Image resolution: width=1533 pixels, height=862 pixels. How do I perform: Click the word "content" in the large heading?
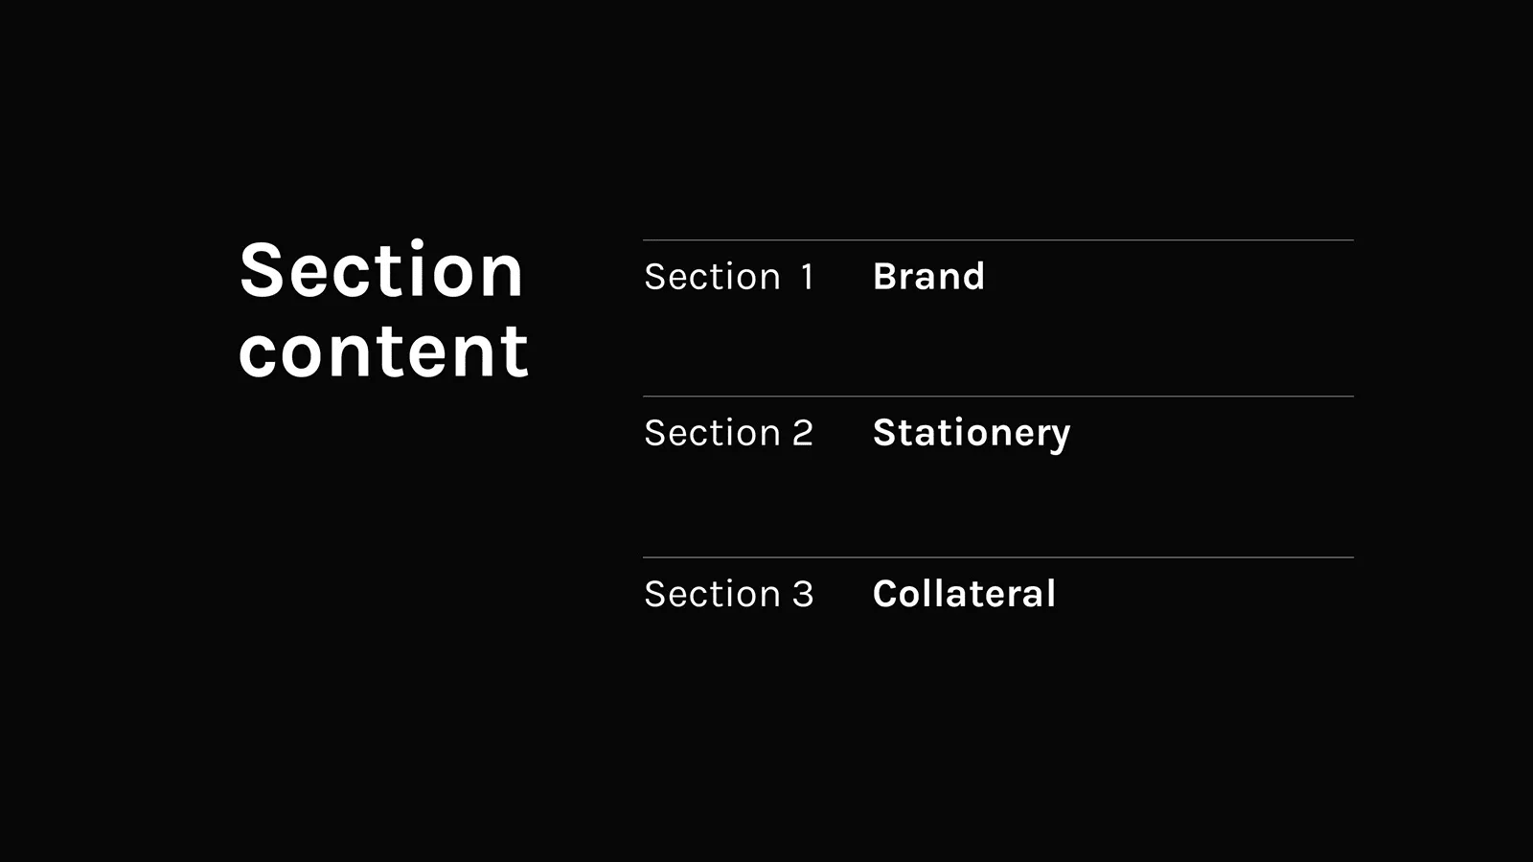point(383,351)
